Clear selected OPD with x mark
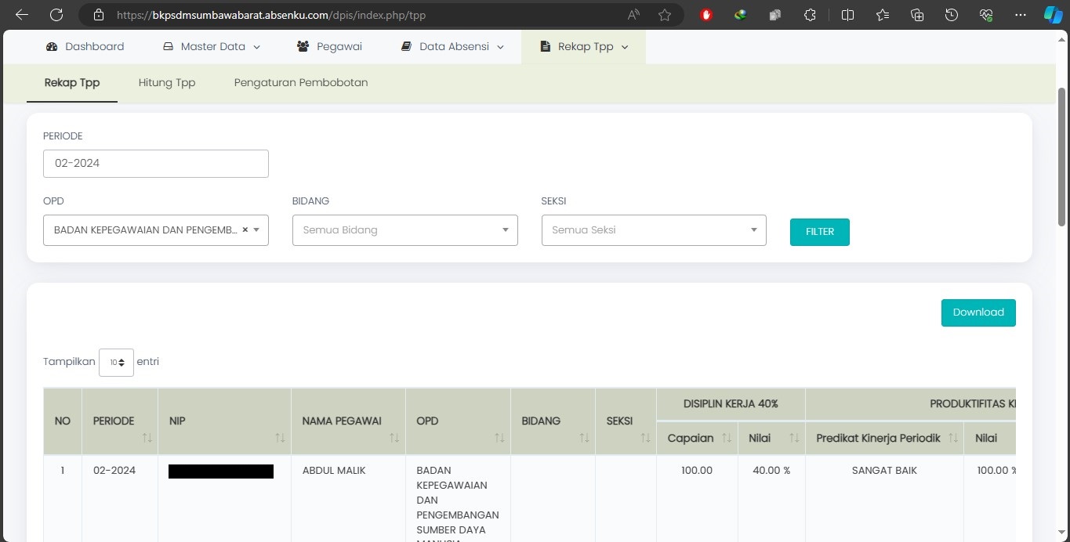This screenshot has height=542, width=1070. [x=245, y=230]
